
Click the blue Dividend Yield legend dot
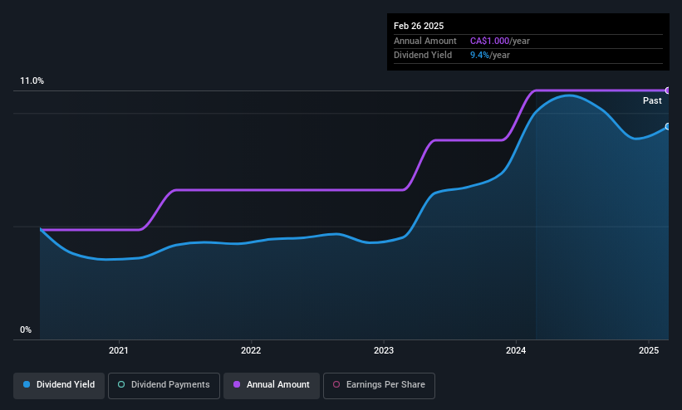(27, 384)
